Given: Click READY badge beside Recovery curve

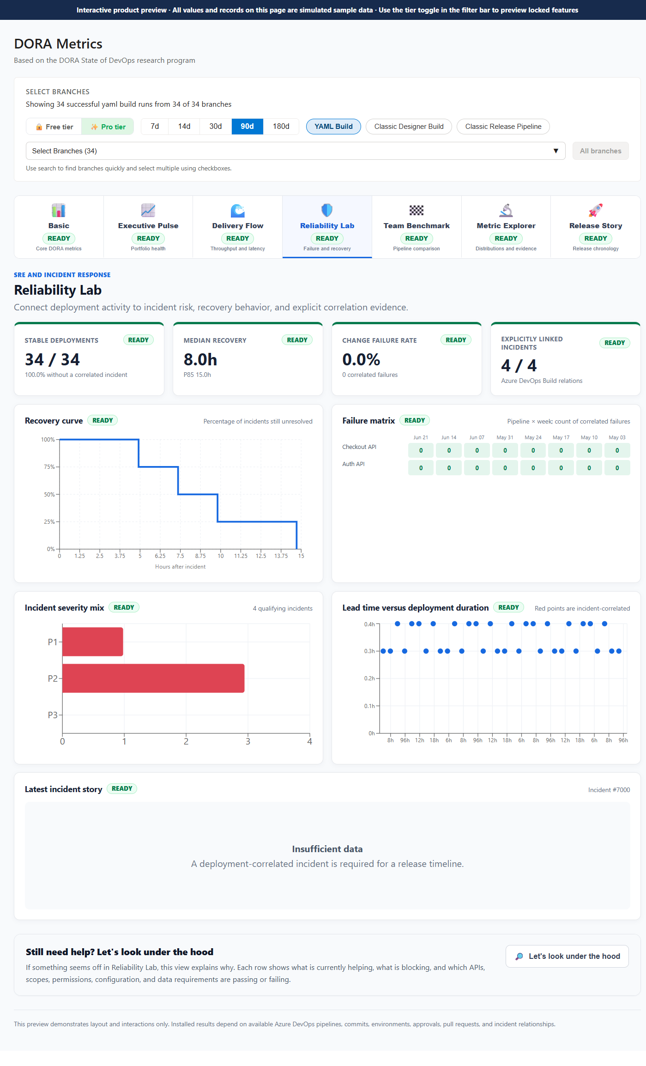Looking at the screenshot, I should pyautogui.click(x=103, y=420).
